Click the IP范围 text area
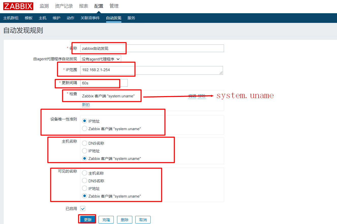This screenshot has width=337, height=224. (x=152, y=70)
